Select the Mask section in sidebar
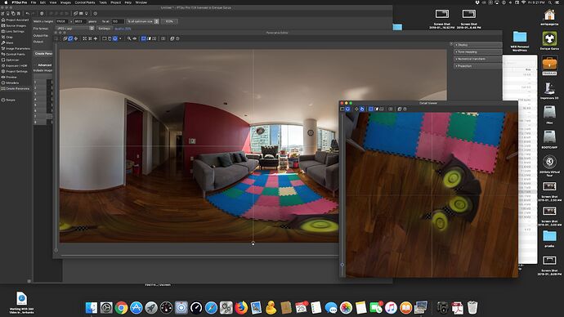 click(x=7, y=42)
